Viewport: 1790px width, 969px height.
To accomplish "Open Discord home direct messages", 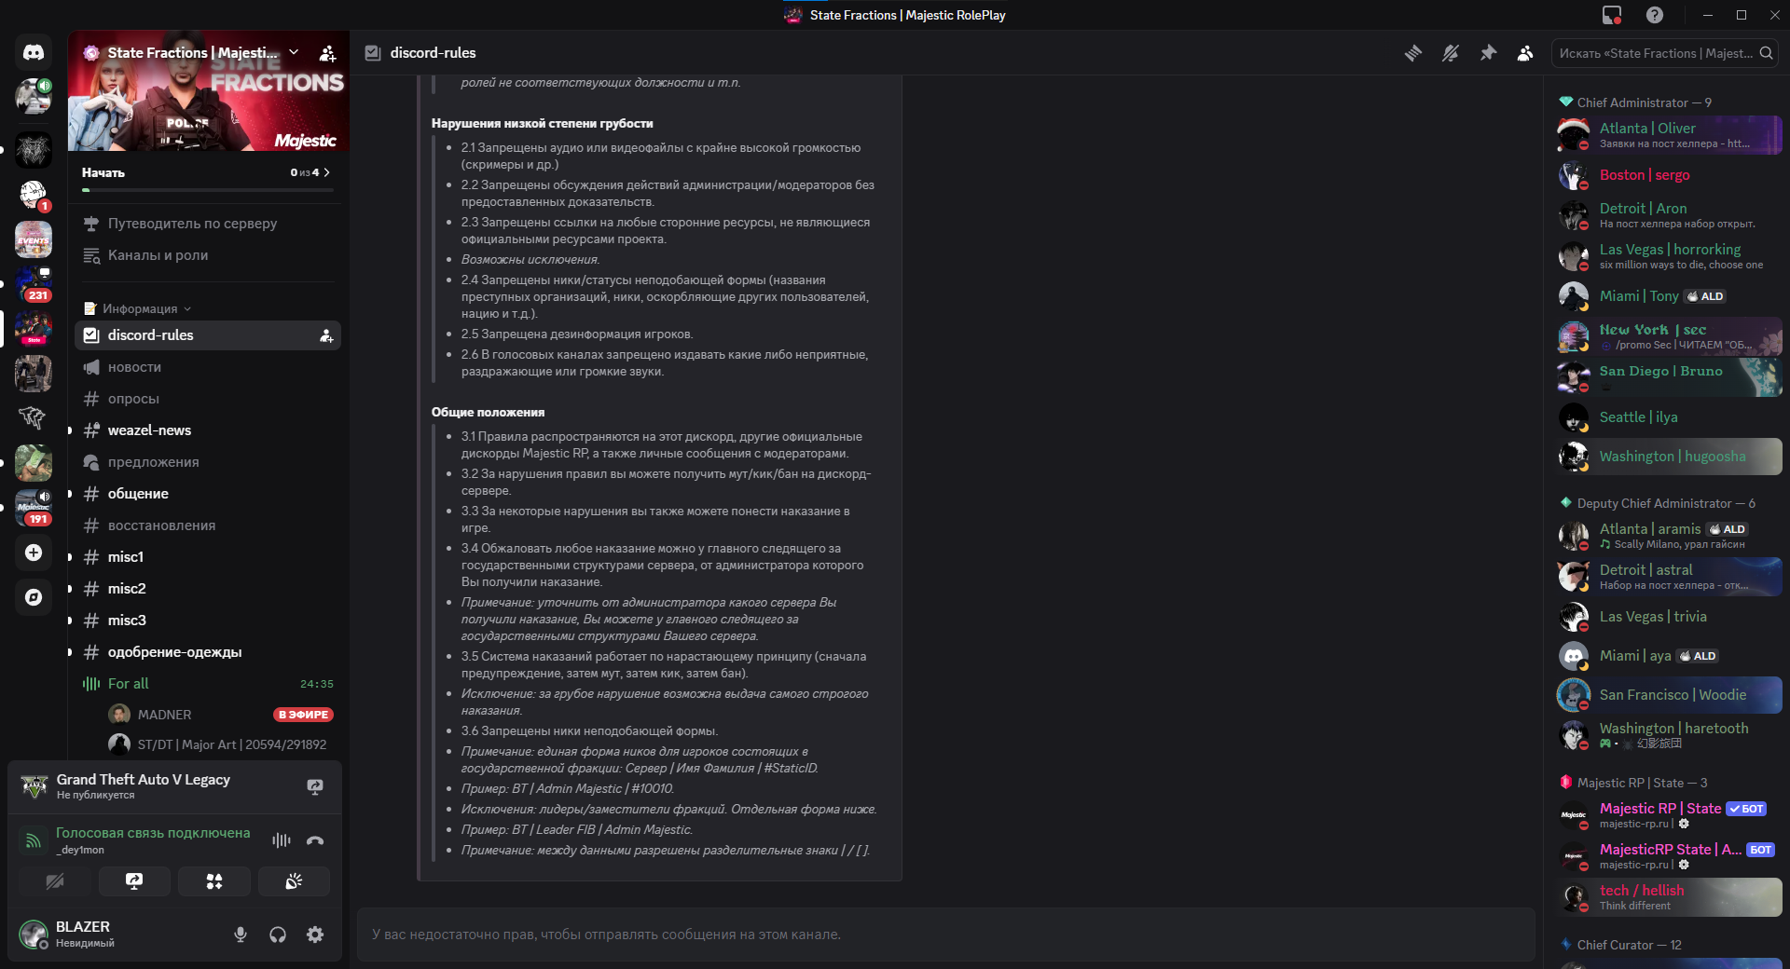I will click(x=34, y=53).
